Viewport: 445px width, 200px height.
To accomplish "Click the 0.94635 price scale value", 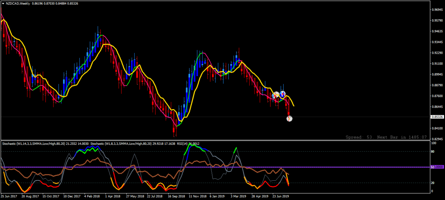I will tap(438, 32).
